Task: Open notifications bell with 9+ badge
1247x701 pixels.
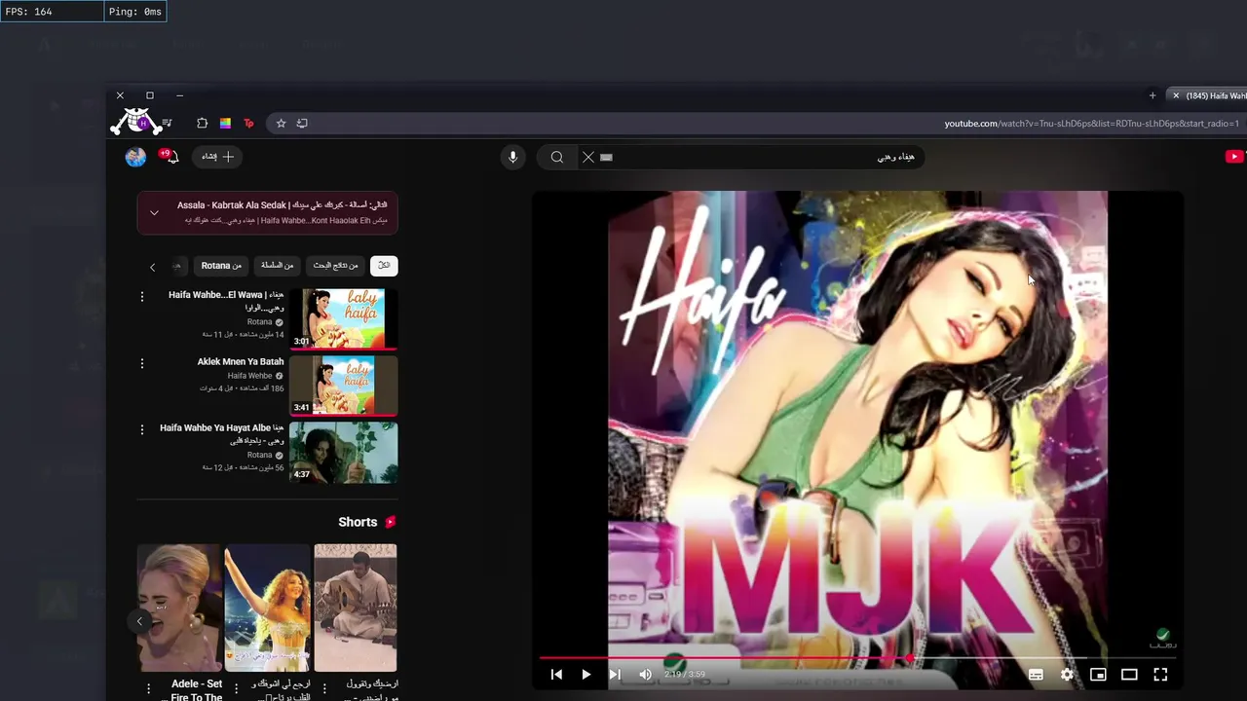Action: (170, 156)
